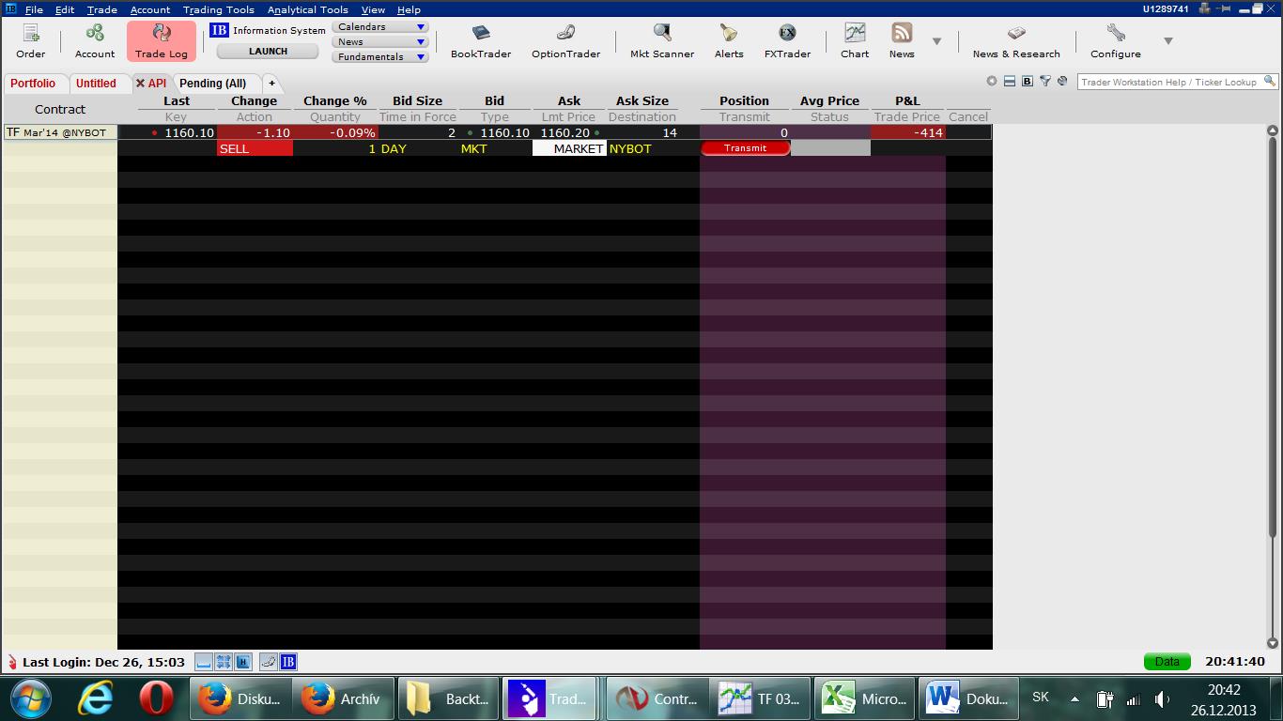Open News & Research
Screen dimensions: 1283x721
coord(1016,41)
